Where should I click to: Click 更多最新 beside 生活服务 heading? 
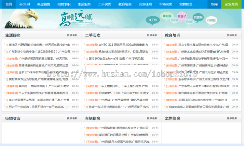(72, 35)
